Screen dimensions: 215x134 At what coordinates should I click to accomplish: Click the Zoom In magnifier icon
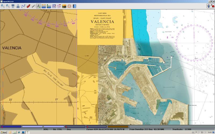(3, 6)
